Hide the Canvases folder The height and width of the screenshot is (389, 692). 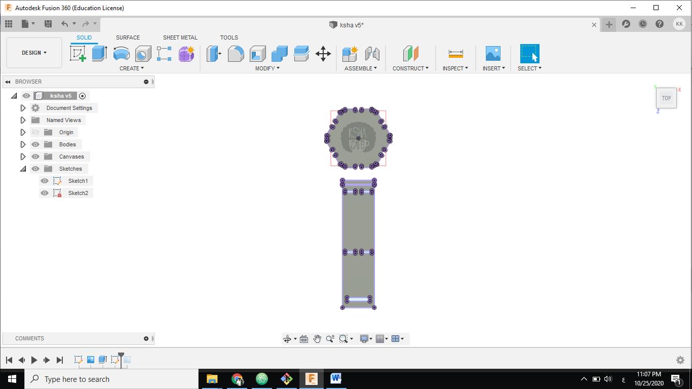[35, 157]
